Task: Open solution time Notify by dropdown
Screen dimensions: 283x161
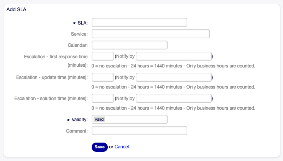Action: point(174,99)
